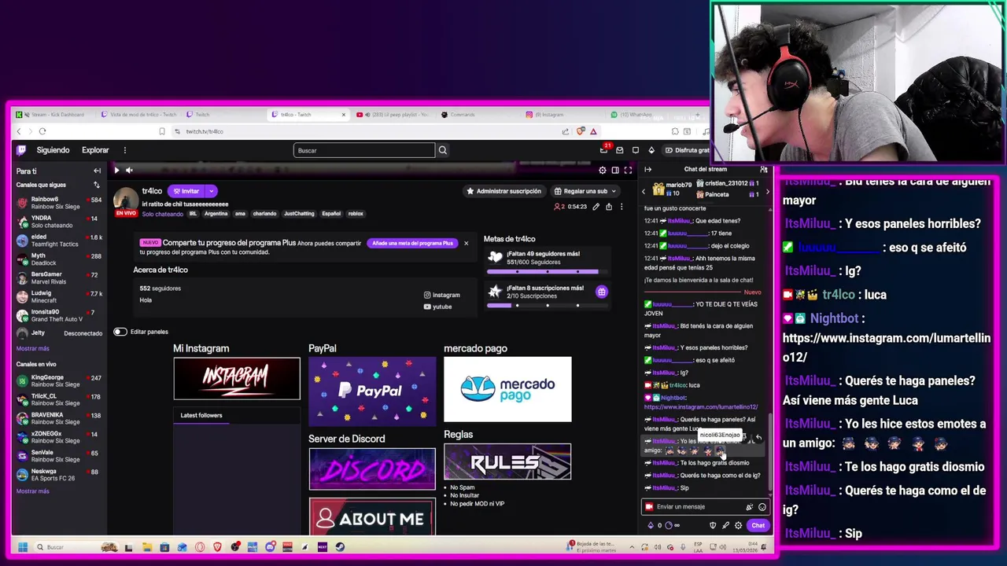Share the tr4lco stream
The image size is (1007, 566).
tap(608, 207)
